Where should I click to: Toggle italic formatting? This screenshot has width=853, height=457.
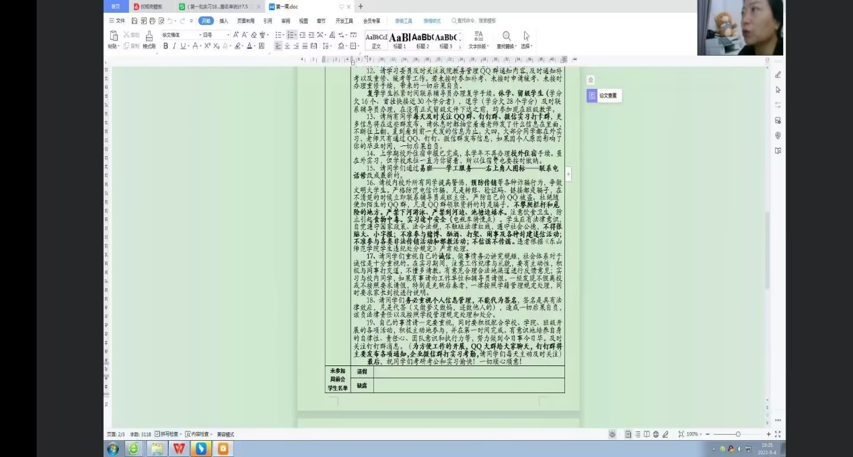coord(174,46)
